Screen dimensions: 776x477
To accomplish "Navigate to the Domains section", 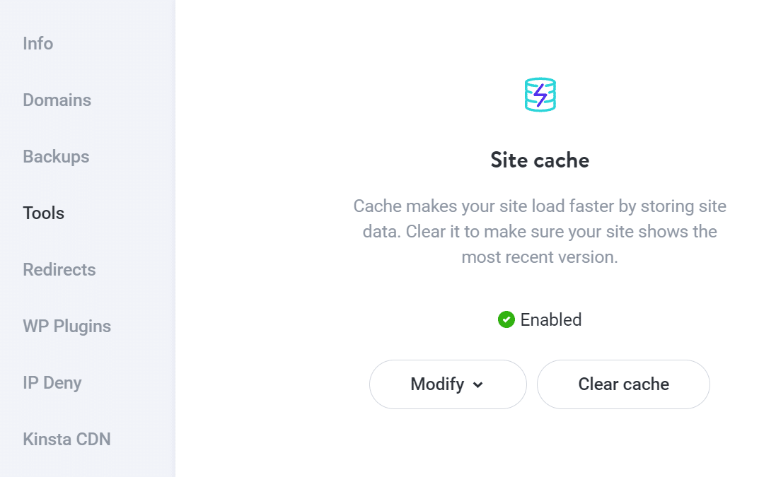I will pos(57,100).
